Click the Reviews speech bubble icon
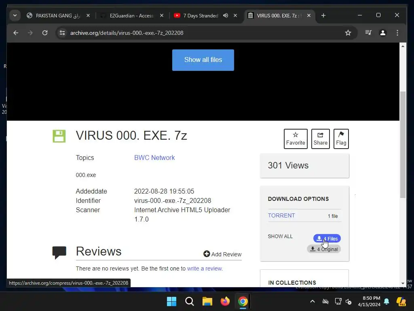Image resolution: width=414 pixels, height=311 pixels. tap(59, 252)
